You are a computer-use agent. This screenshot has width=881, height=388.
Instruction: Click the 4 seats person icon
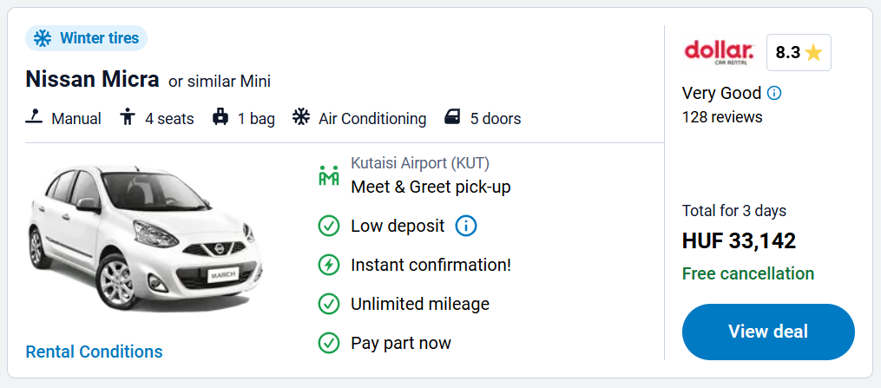(128, 117)
